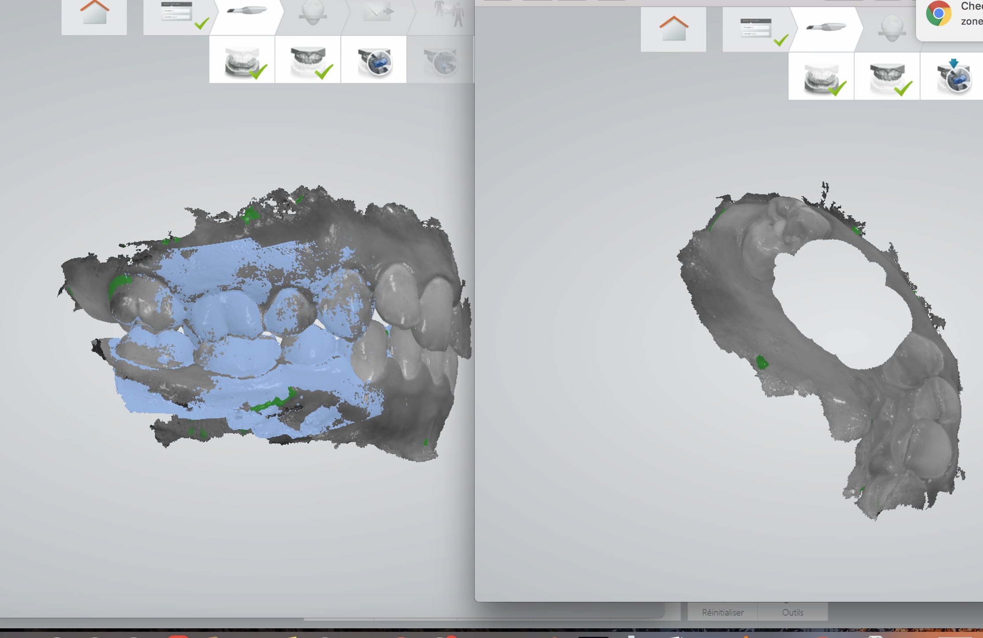Select lower jaw scan in right window

coord(821,77)
